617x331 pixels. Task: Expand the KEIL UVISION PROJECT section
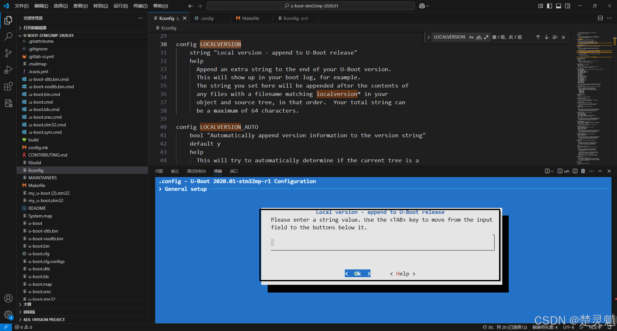coord(82,320)
